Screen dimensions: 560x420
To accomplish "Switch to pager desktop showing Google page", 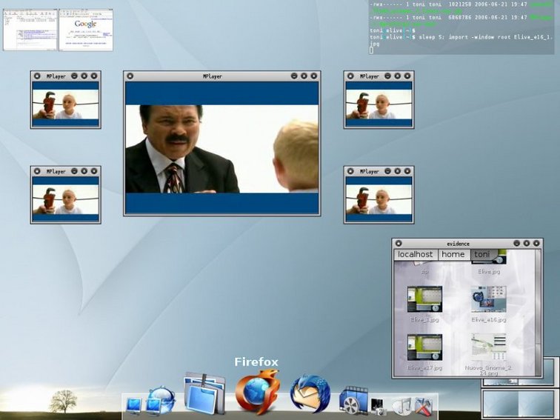I will (86, 30).
